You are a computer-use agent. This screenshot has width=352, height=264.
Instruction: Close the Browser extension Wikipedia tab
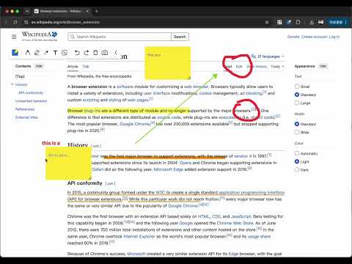point(87,11)
